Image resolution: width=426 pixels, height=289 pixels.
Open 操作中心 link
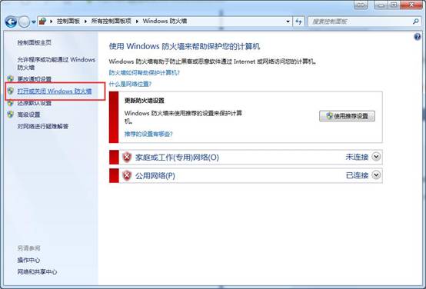(28, 260)
